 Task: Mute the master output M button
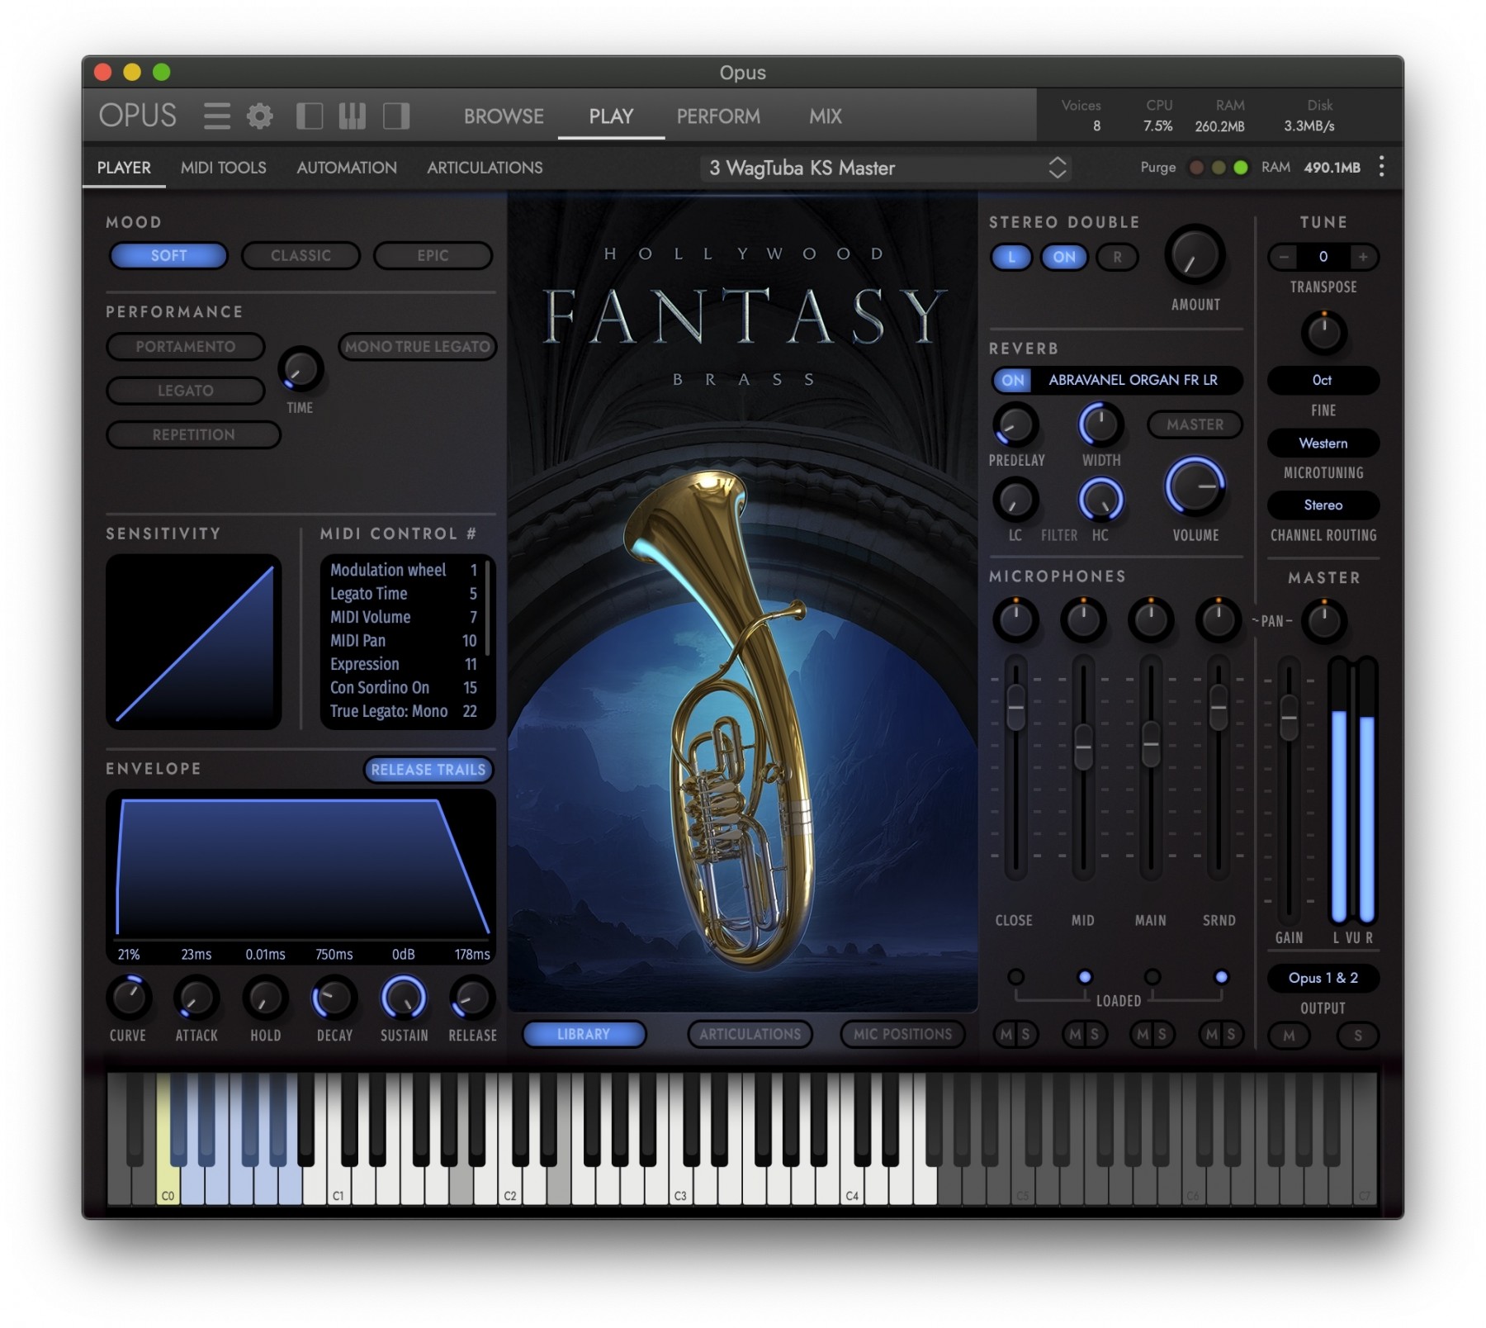[x=1289, y=1036]
